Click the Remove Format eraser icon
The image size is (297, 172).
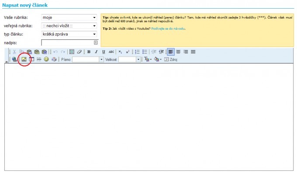pyautogui.click(x=79, y=52)
